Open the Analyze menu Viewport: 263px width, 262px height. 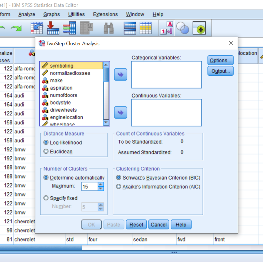(x=26, y=14)
